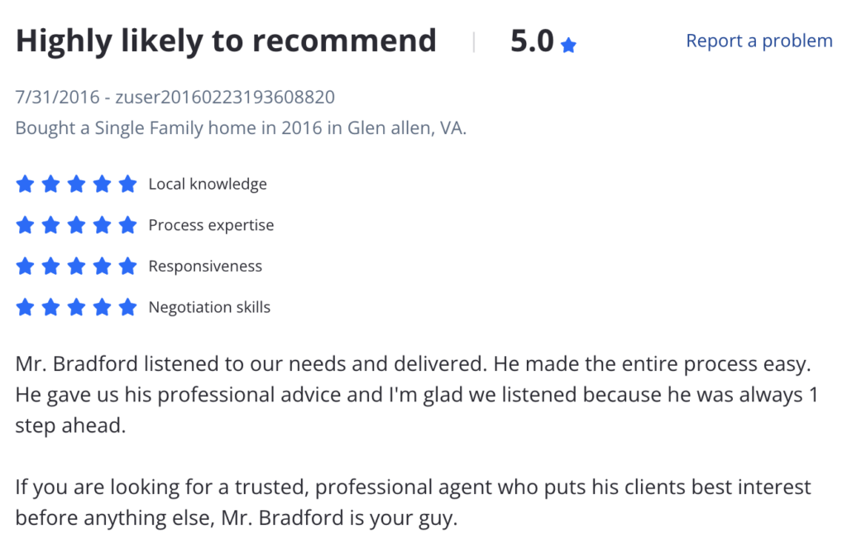This screenshot has height=548, width=847.
Task: Select fourth star of Negotiation skills rating
Action: (102, 307)
